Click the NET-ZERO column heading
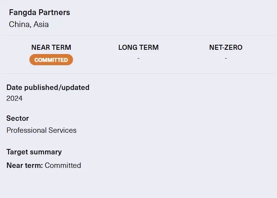 pos(226,47)
